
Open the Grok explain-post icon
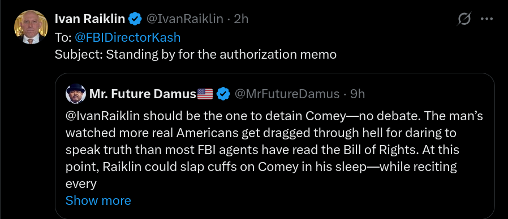tap(464, 19)
